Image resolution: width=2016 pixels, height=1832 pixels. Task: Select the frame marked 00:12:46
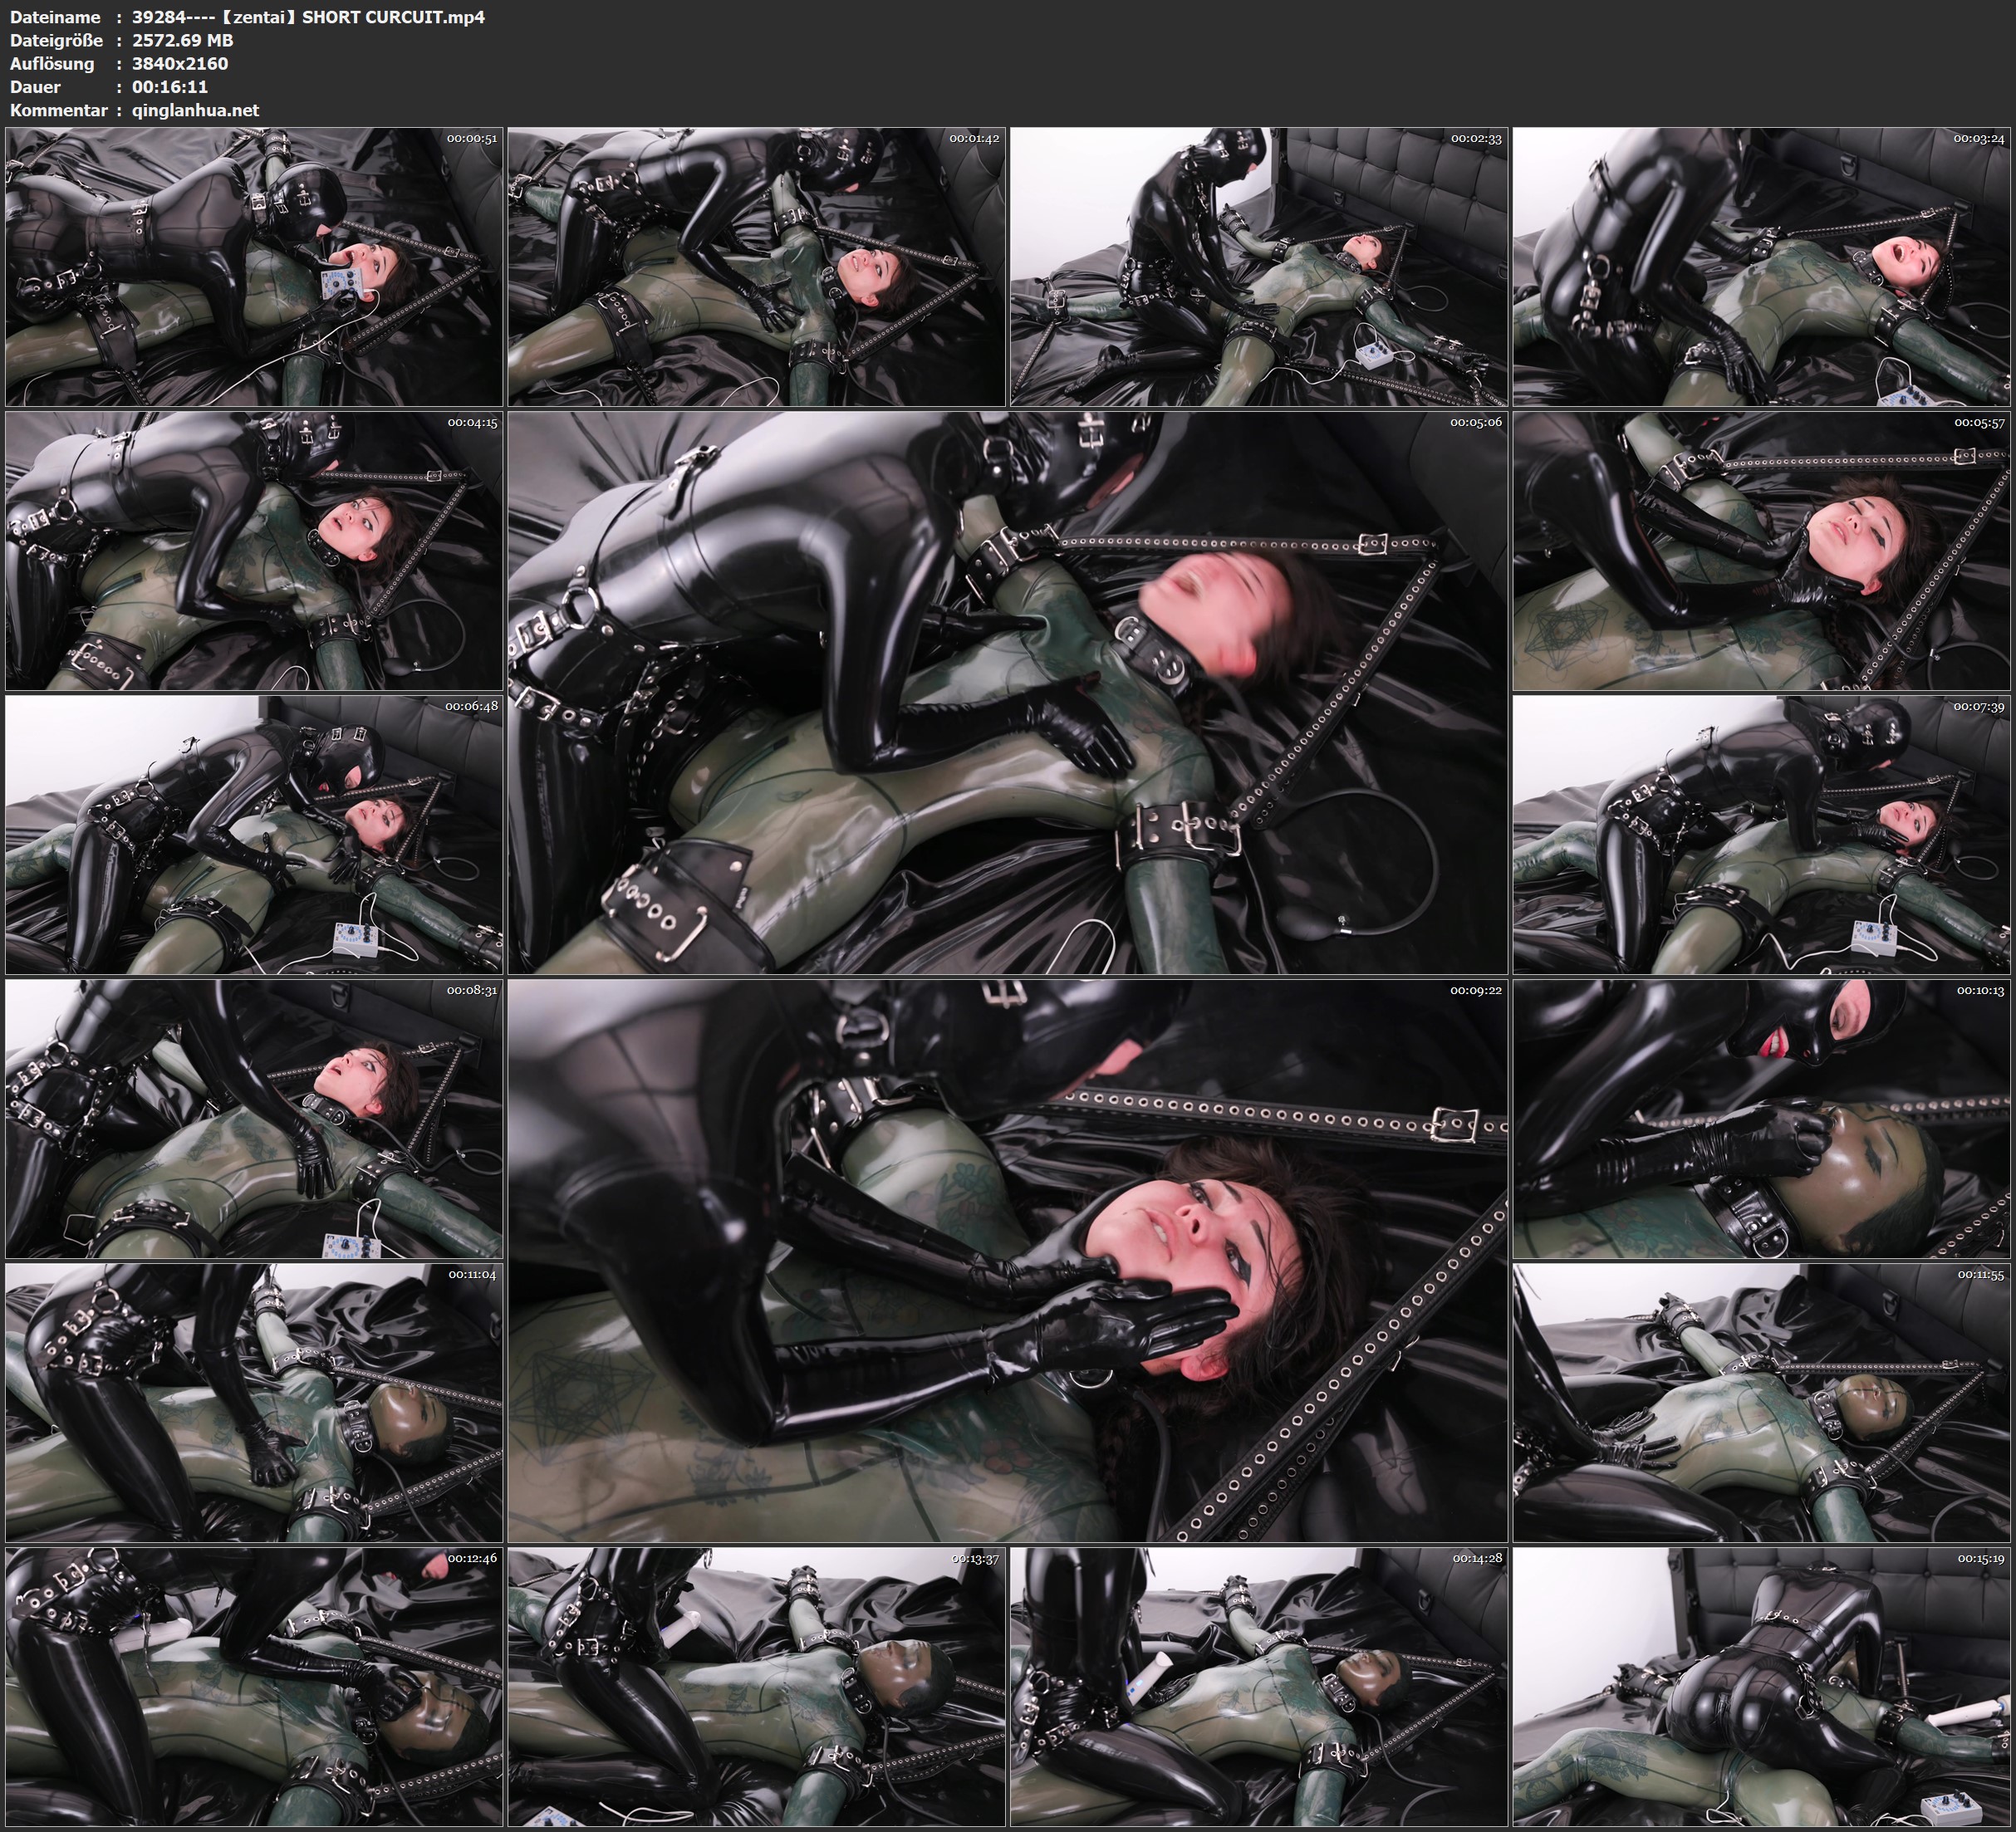pos(253,1686)
